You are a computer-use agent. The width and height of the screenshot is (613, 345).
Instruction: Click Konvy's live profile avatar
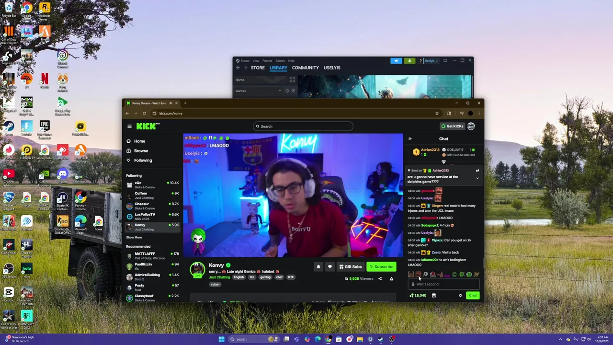click(197, 270)
